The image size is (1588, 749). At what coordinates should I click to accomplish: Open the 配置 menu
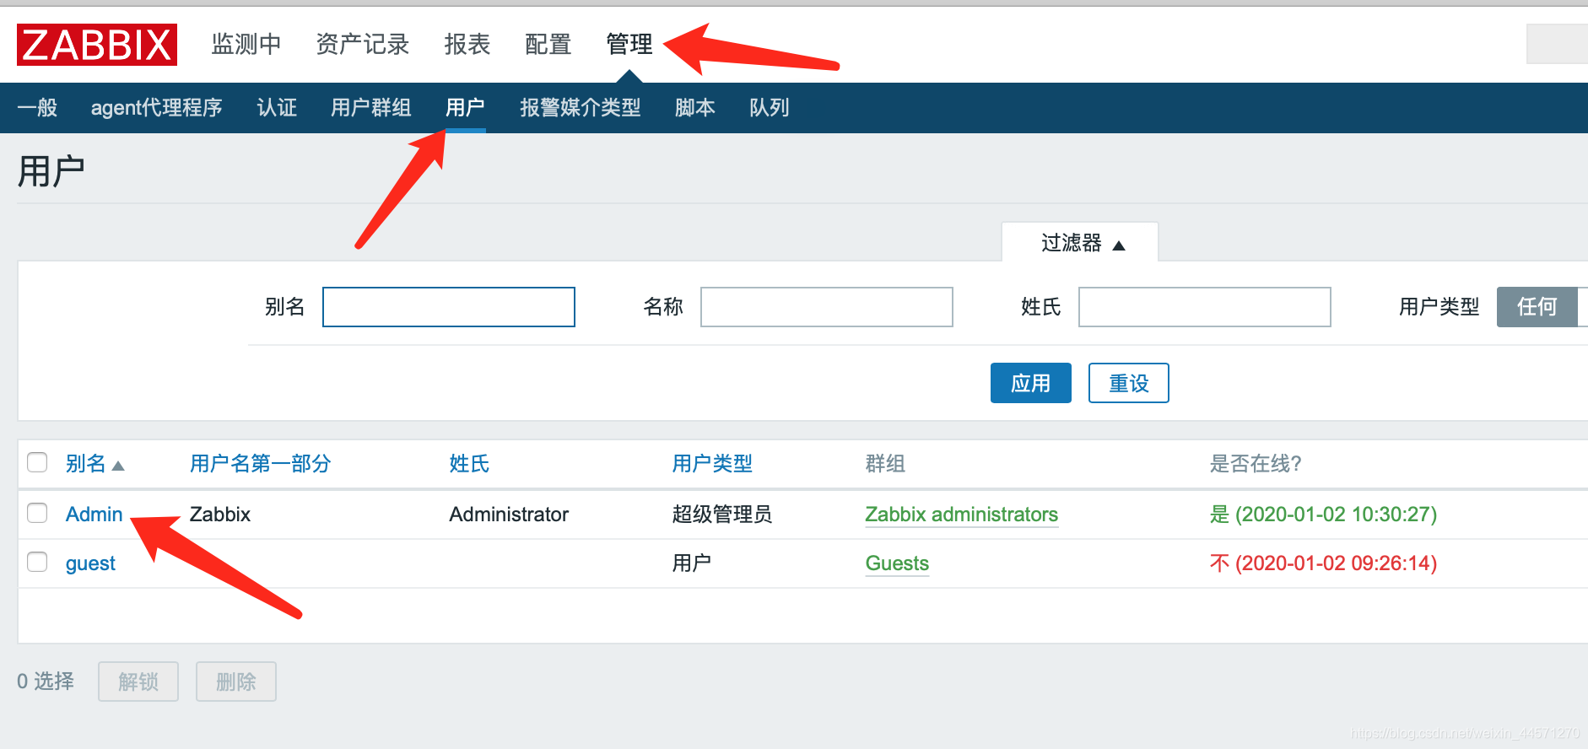pyautogui.click(x=548, y=44)
